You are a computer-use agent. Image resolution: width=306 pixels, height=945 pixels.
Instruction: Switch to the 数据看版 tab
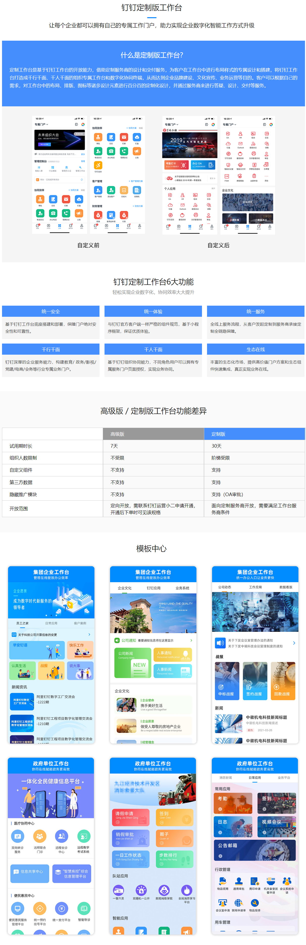[286, 587]
